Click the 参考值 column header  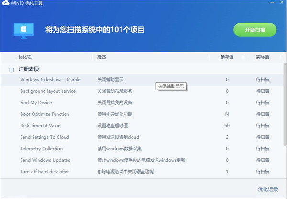click(x=227, y=57)
